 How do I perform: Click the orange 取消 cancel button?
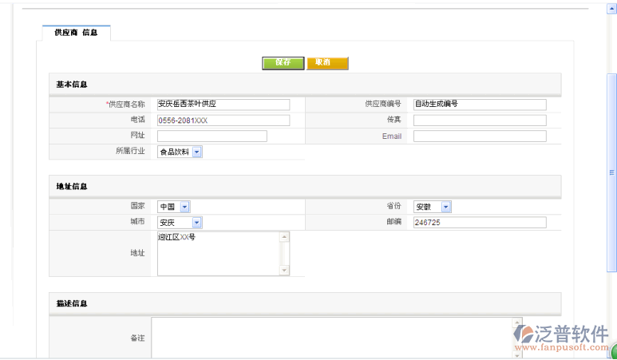click(327, 63)
